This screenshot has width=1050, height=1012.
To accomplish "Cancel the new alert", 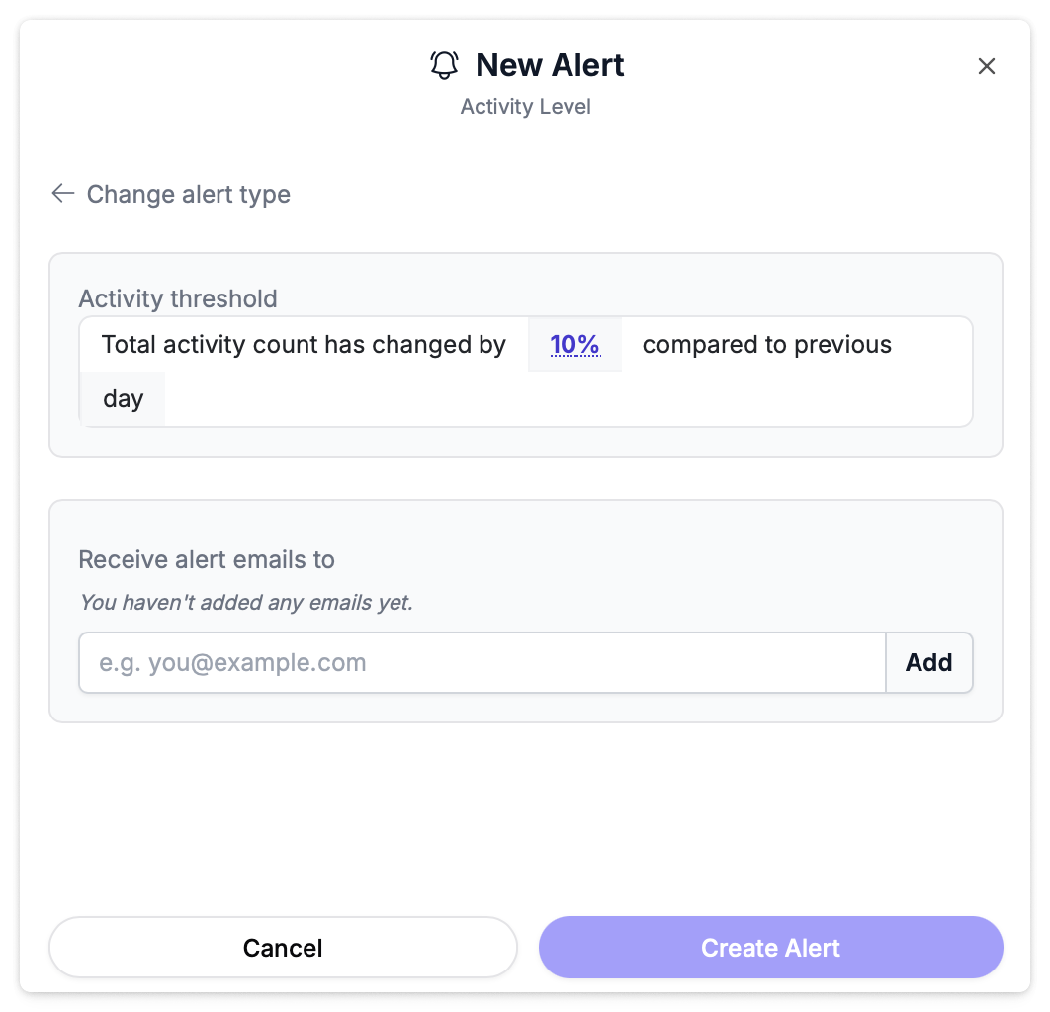I will (x=283, y=948).
